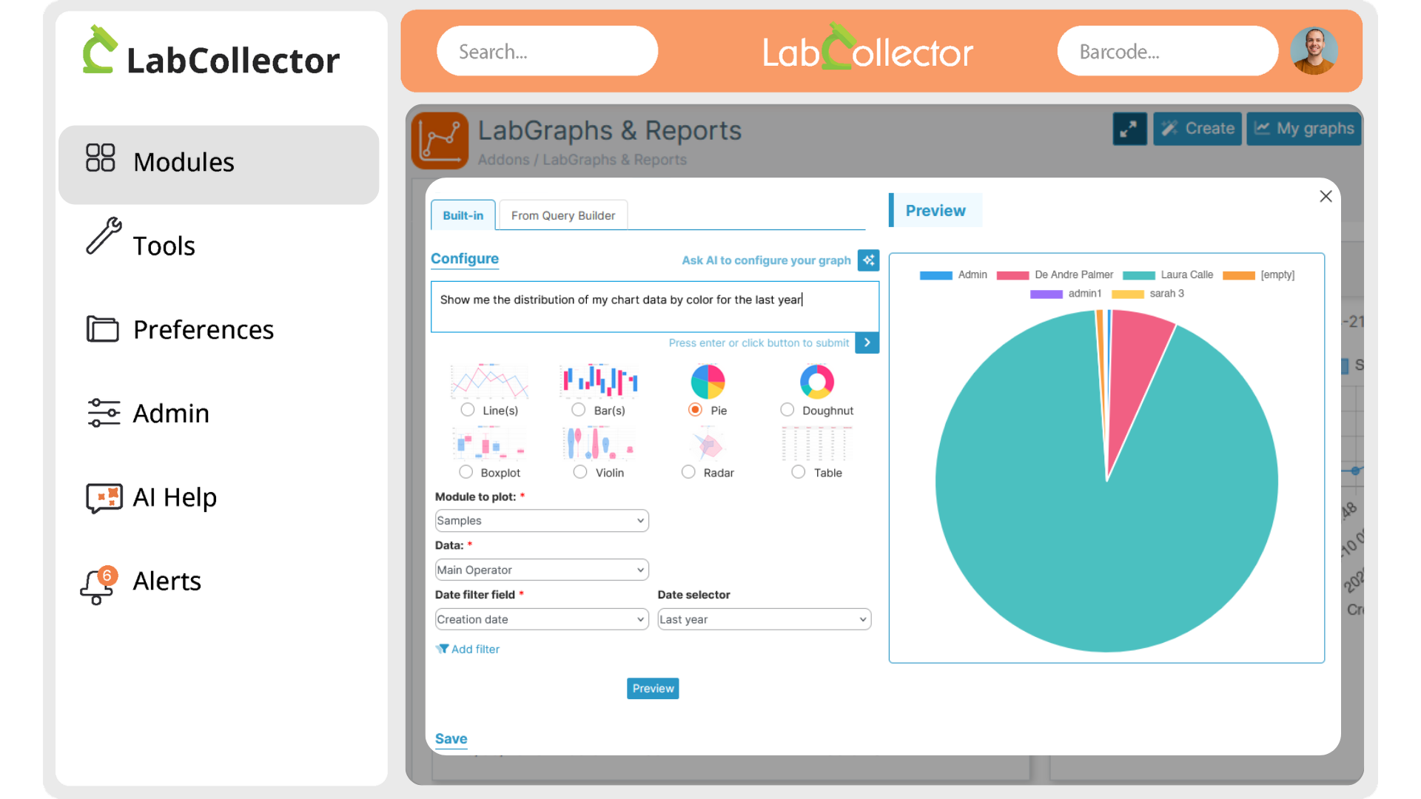Open the Modules menu item
The width and height of the screenshot is (1421, 799).
219,164
